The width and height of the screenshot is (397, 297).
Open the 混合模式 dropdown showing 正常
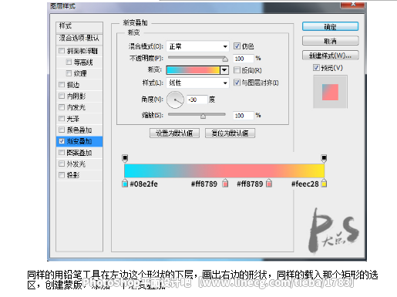coord(197,46)
